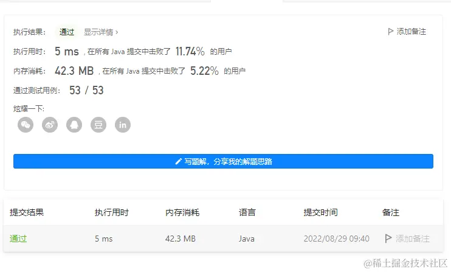Viewport: 451px width, 272px height.
Task: Open 显示详情 to show details
Action: tap(101, 32)
